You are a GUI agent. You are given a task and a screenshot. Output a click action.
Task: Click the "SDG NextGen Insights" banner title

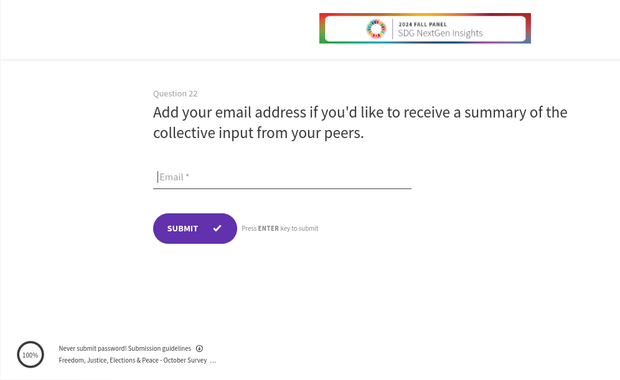[440, 34]
